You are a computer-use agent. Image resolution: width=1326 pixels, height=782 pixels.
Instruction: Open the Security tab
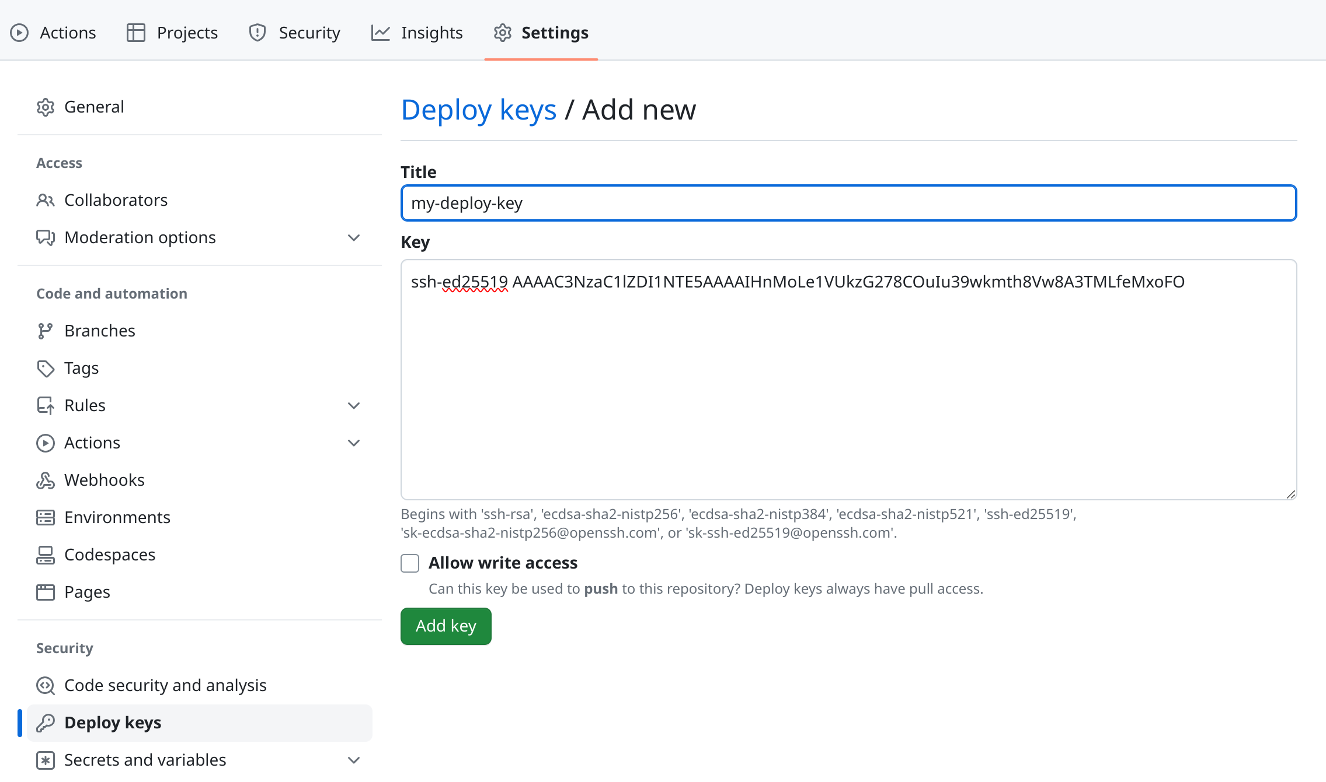(294, 33)
